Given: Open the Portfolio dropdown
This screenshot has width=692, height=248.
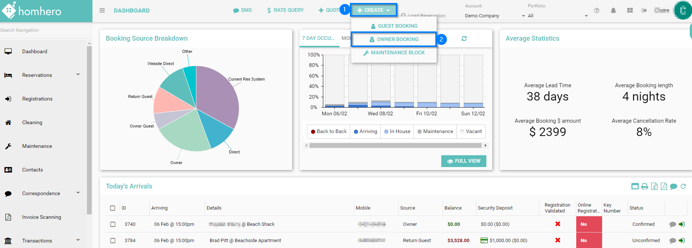Looking at the screenshot, I should [x=557, y=16].
